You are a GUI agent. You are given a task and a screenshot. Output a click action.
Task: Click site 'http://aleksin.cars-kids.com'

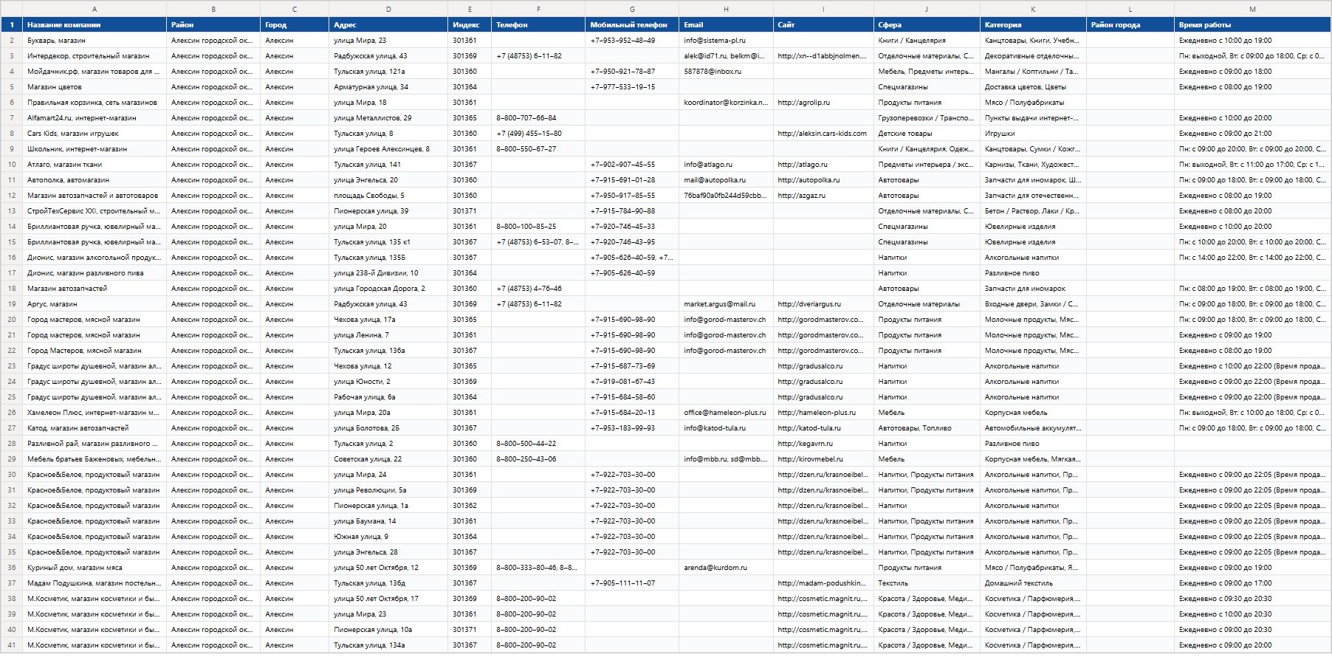[823, 134]
